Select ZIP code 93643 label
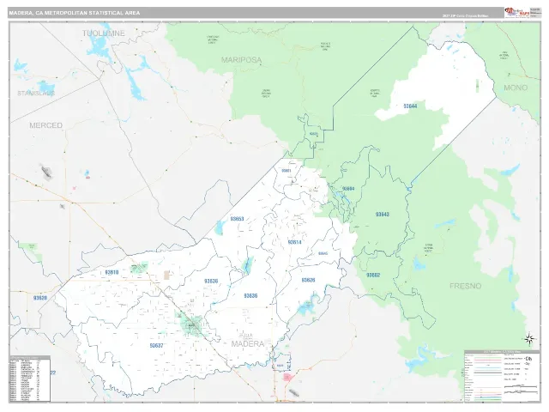549x412 pixels. [x=383, y=214]
